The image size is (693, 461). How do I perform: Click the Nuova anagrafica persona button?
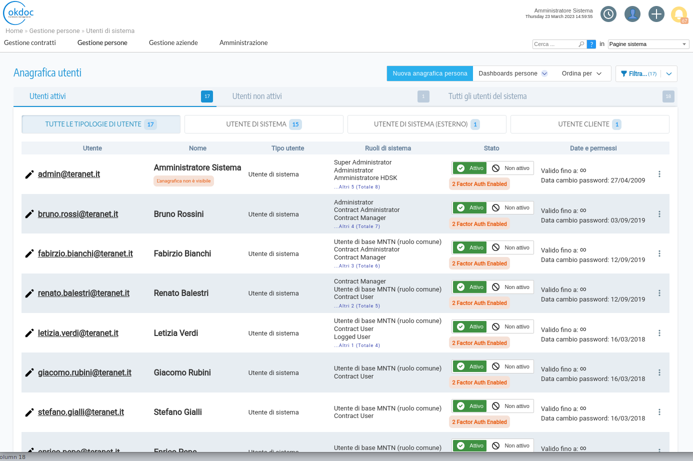click(429, 73)
